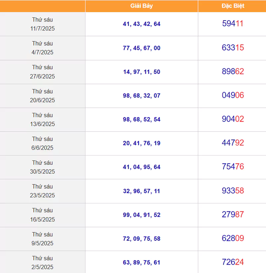Click Giải Bảy numbers 32, 96, 57, 11

[x=142, y=191]
